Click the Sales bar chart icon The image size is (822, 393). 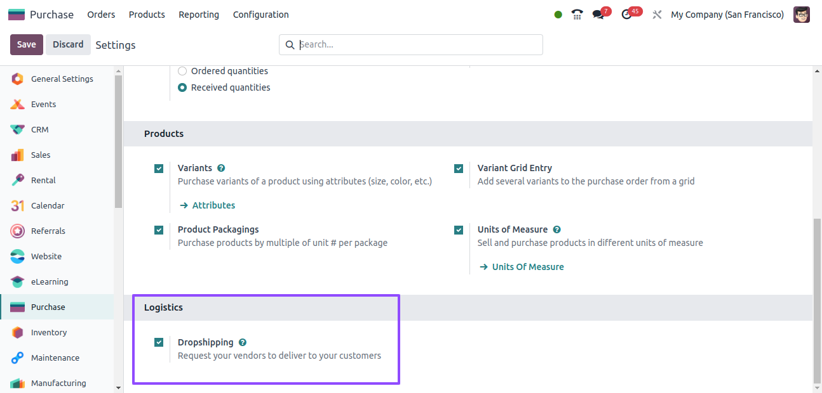point(18,155)
